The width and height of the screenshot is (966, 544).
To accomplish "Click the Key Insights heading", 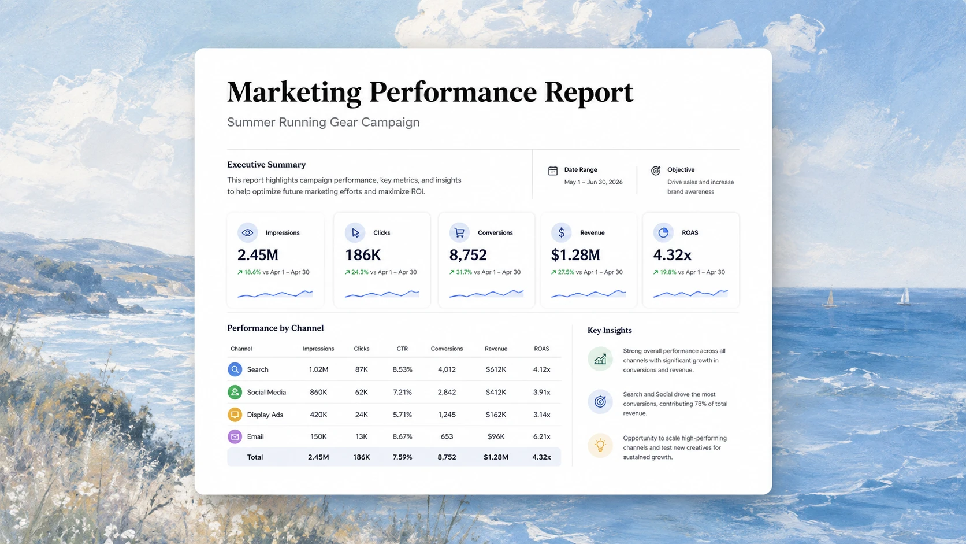I will [x=610, y=331].
